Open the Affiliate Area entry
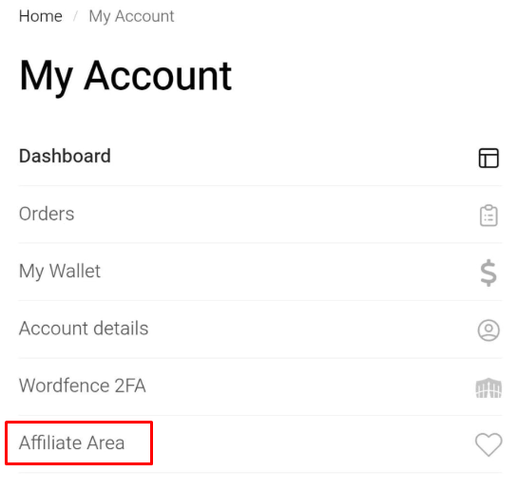Viewport: 517px width, 490px height. click(260, 443)
